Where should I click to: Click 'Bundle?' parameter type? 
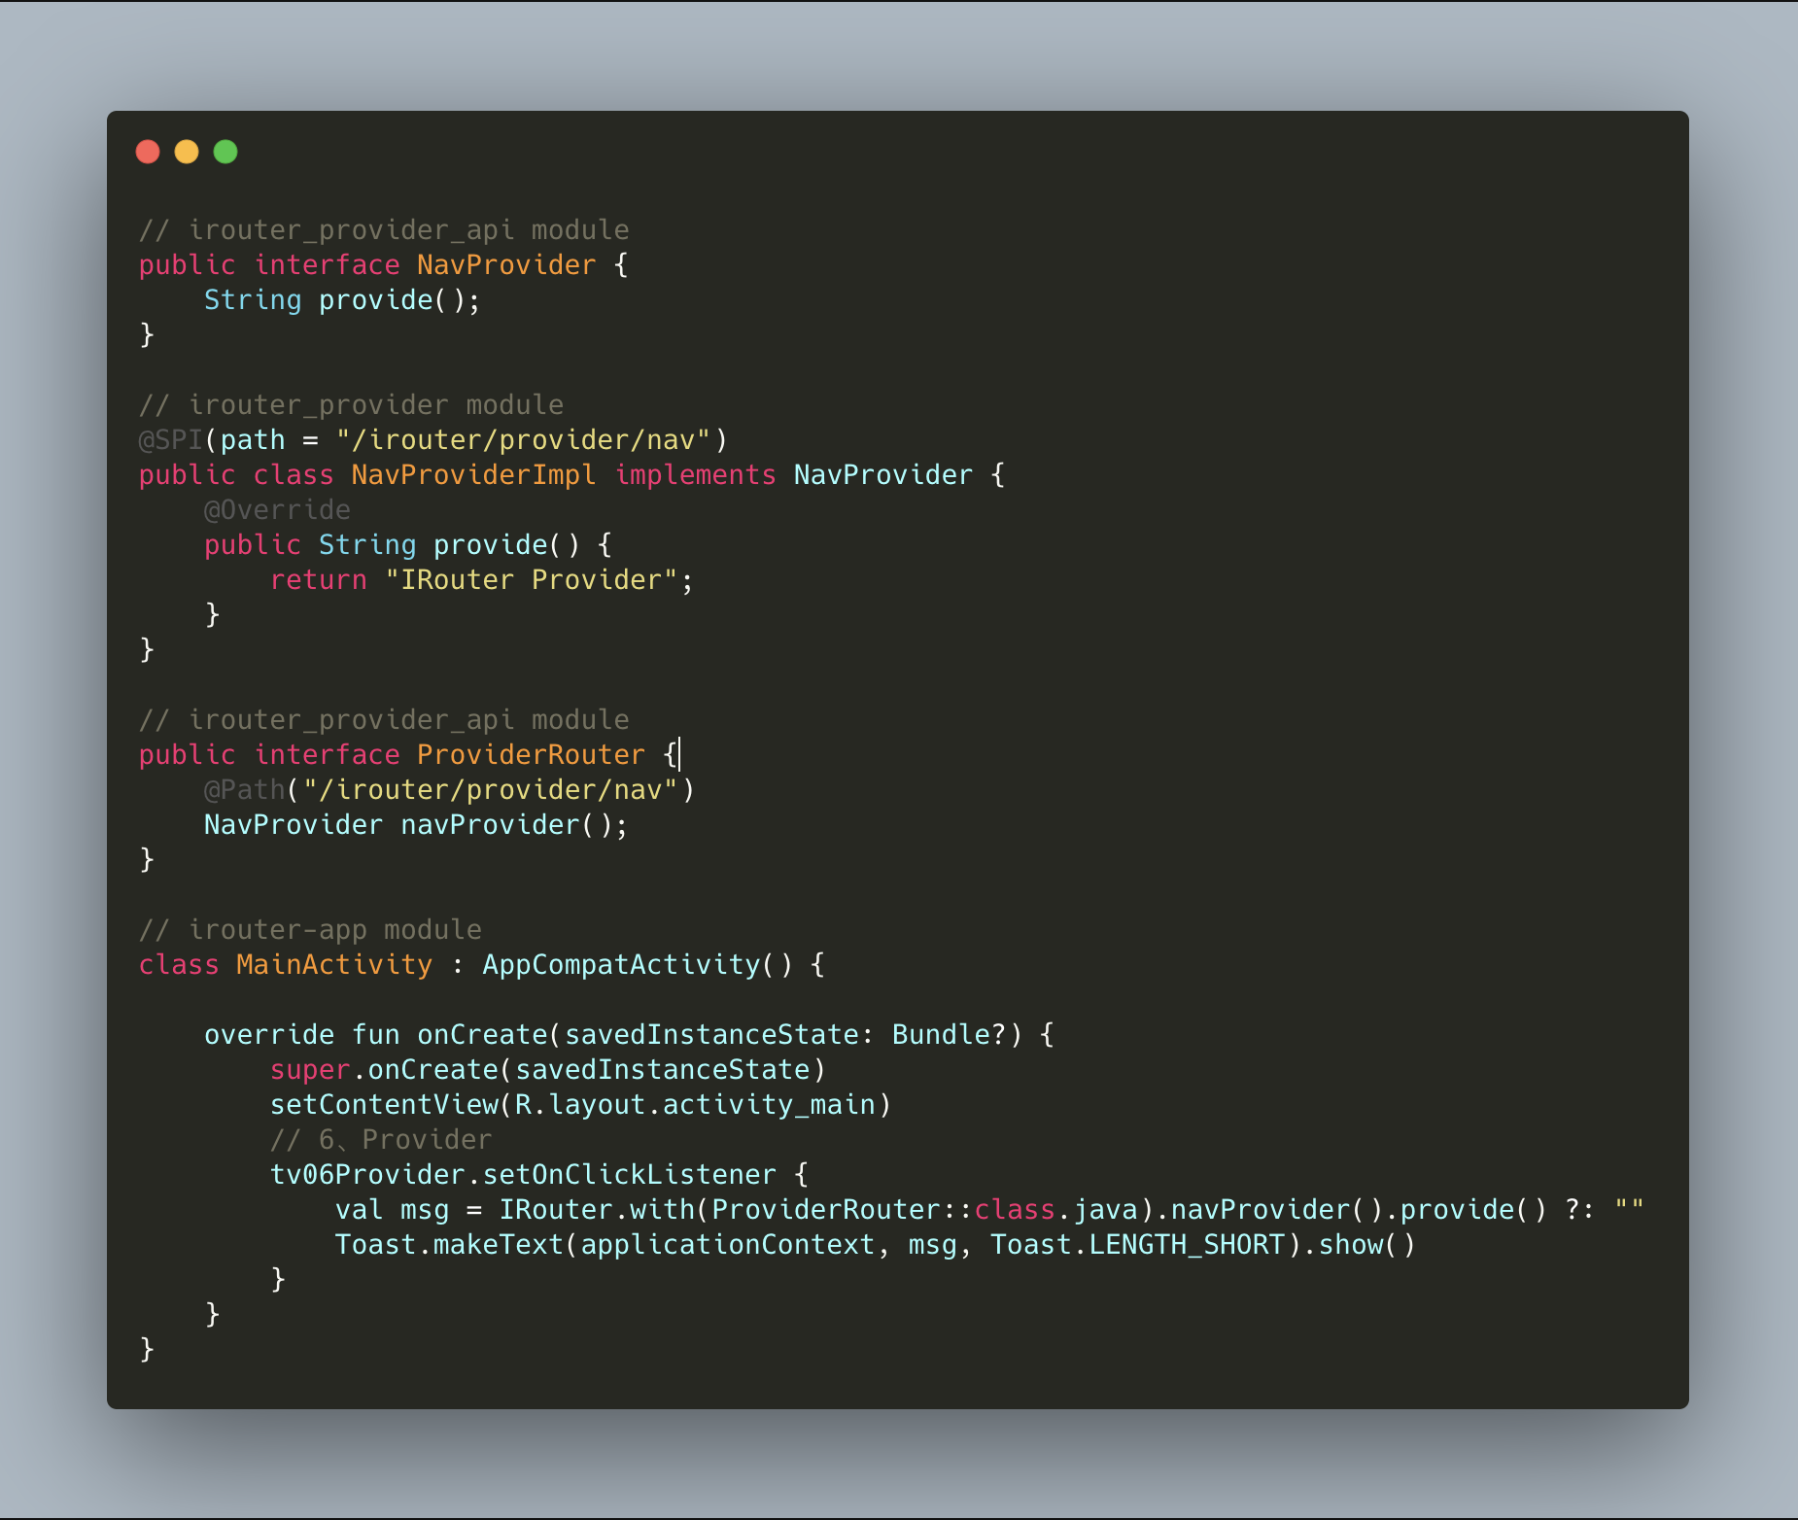949,1035
